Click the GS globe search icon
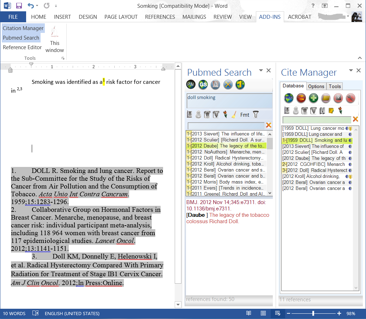Viewport: 366px width, 319px height. (x=203, y=85)
